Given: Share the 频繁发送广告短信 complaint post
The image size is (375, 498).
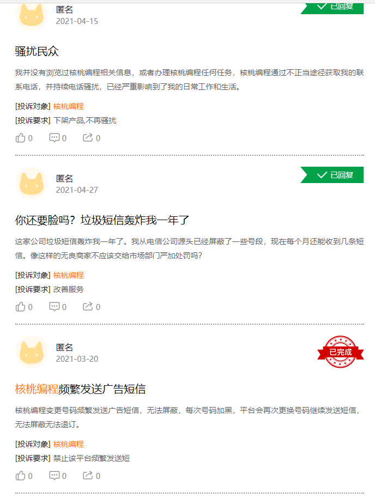Looking at the screenshot, I should (x=88, y=476).
